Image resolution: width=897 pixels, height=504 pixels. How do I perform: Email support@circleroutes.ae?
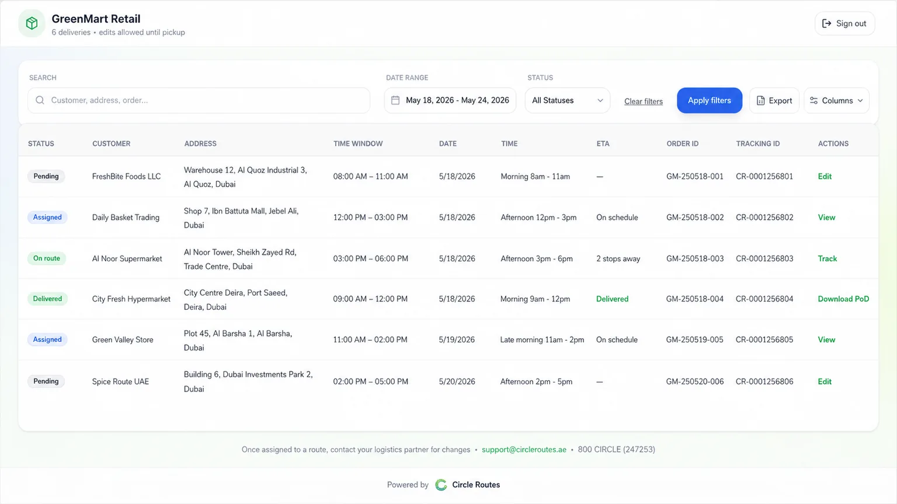tap(524, 450)
